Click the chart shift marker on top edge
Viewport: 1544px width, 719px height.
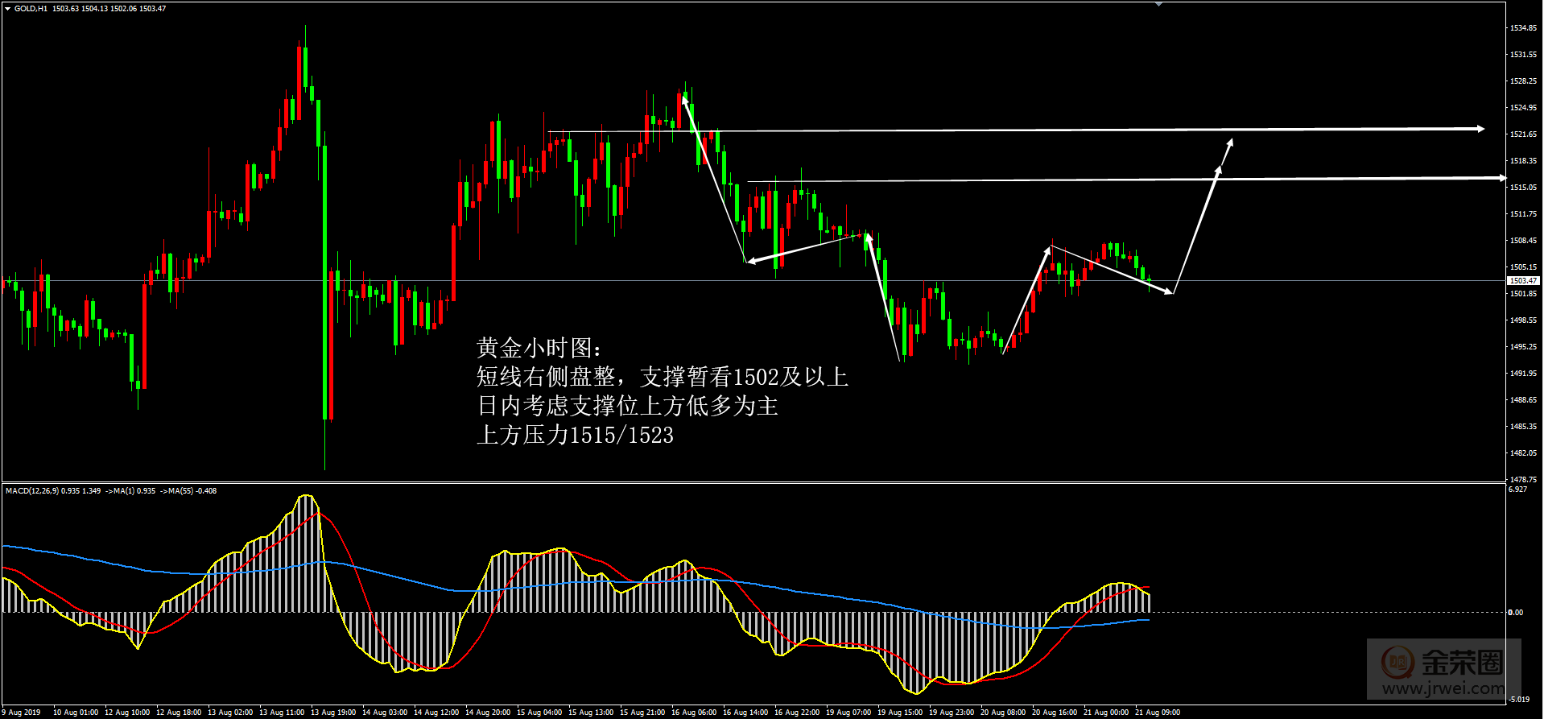(1158, 5)
